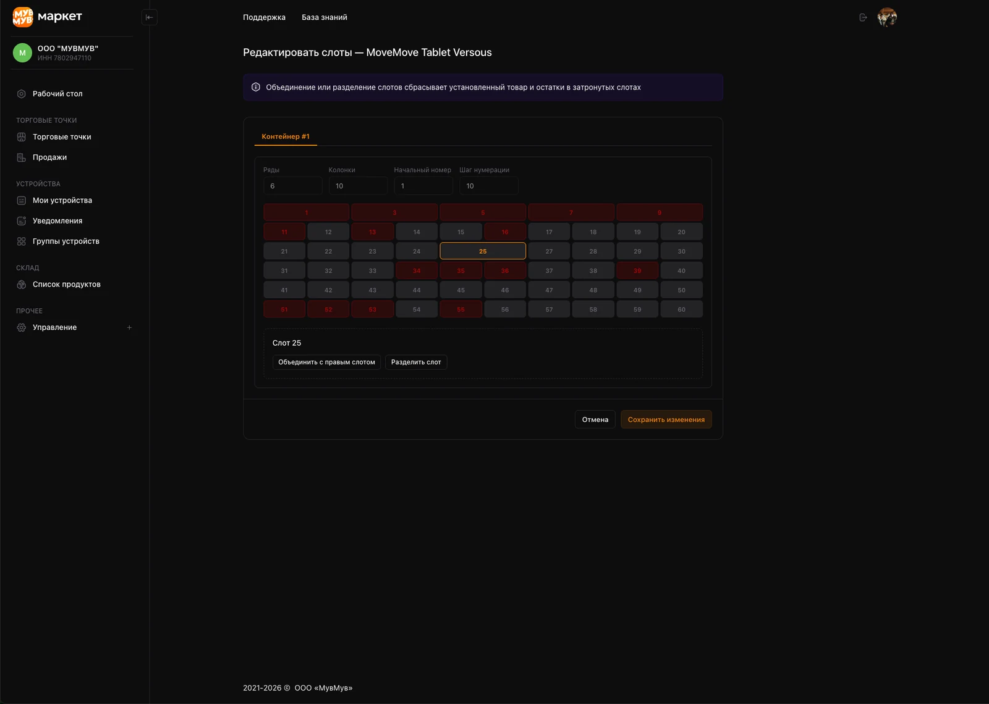
Task: Click the green company avatar M
Action: click(22, 52)
